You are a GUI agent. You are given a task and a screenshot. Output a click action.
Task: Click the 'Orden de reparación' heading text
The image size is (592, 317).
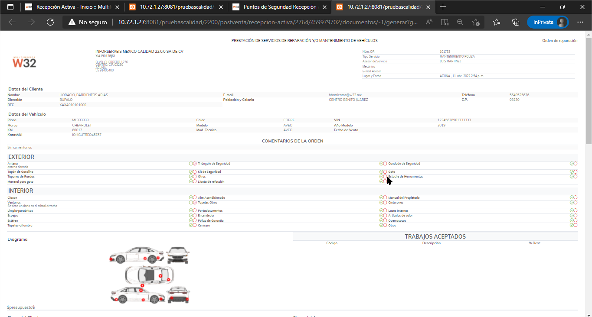(560, 41)
